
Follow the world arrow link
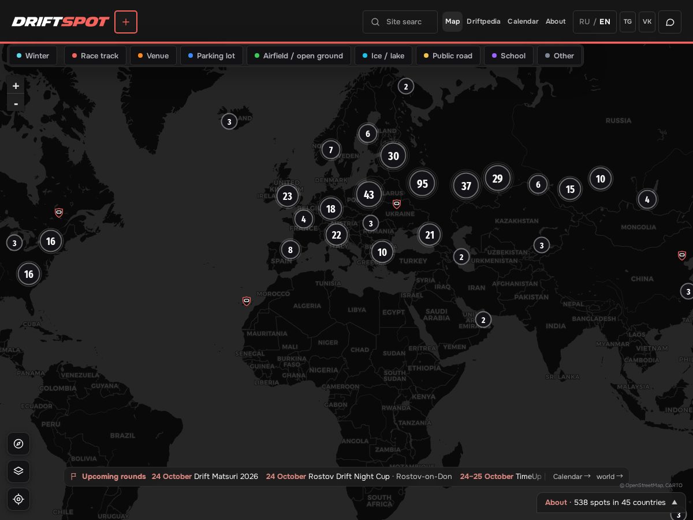610,477
